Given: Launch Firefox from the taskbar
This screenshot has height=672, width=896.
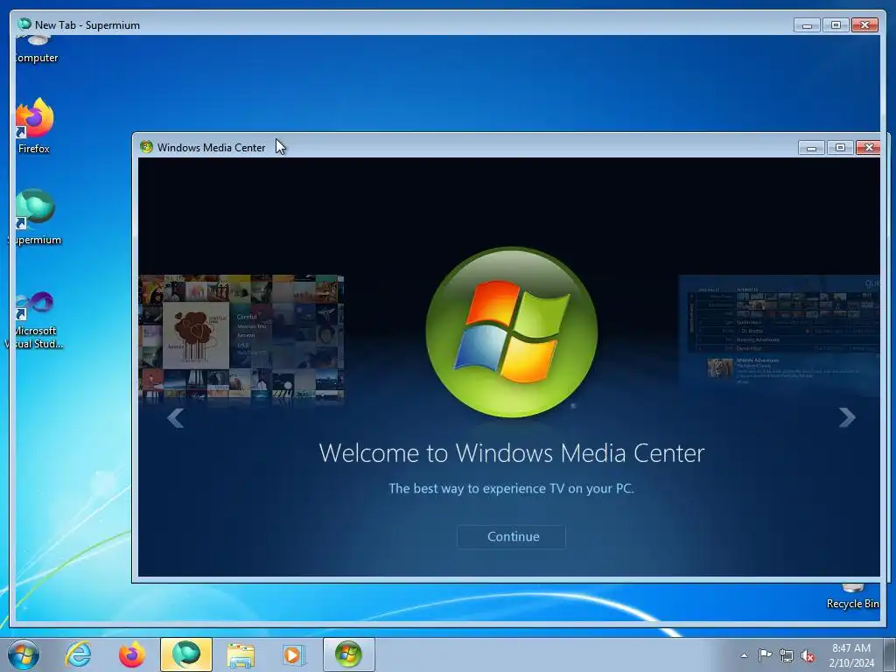Looking at the screenshot, I should click(x=132, y=654).
